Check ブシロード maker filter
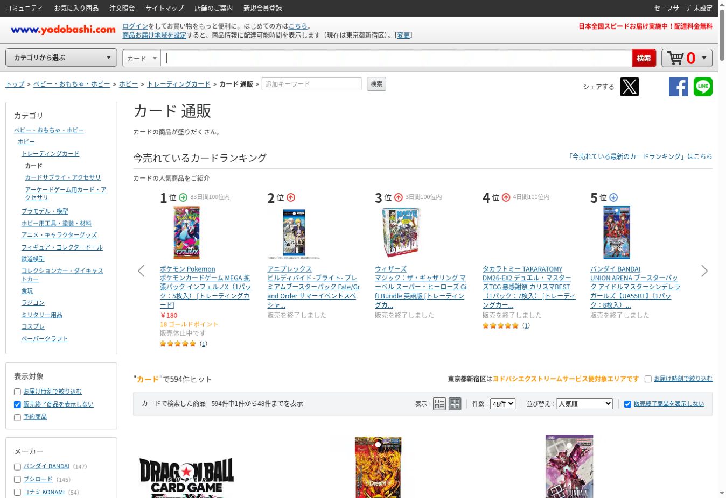Viewport: 726px width, 498px height. [17, 480]
